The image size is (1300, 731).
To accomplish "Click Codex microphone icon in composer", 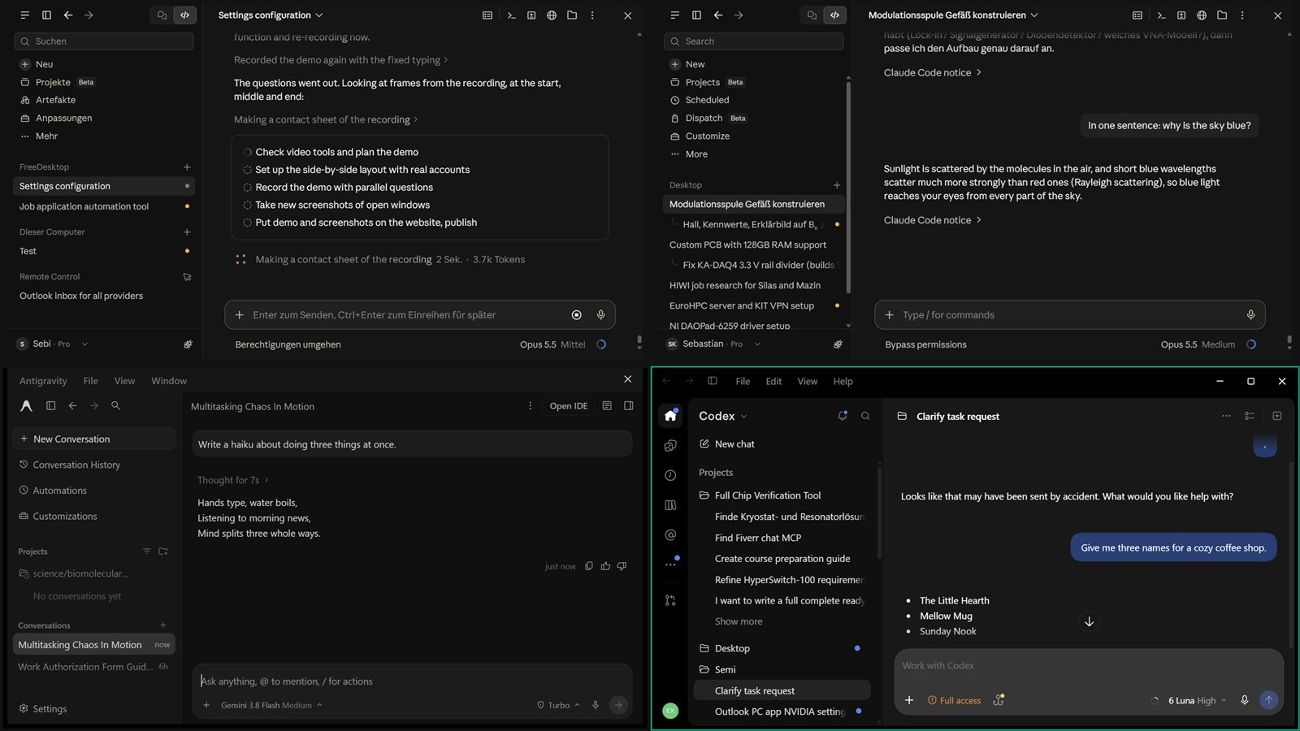I will [x=1244, y=700].
